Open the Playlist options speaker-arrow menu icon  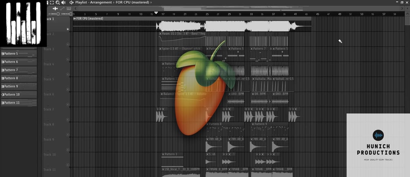click(x=71, y=2)
